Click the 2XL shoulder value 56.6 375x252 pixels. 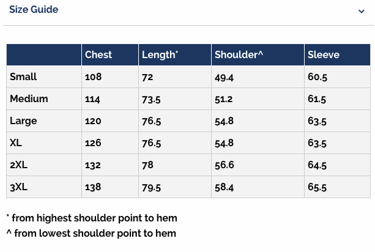point(224,165)
